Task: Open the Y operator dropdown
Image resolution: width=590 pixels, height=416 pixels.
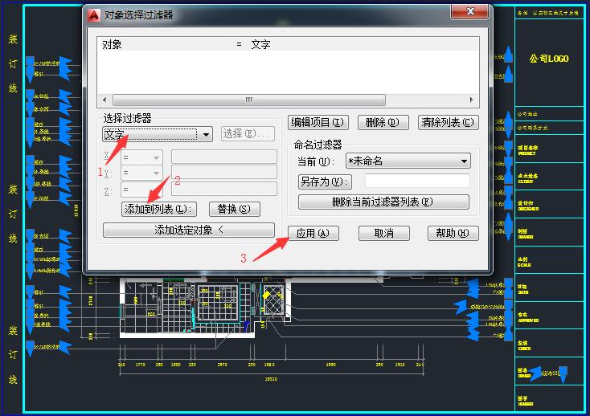Action: pos(141,173)
